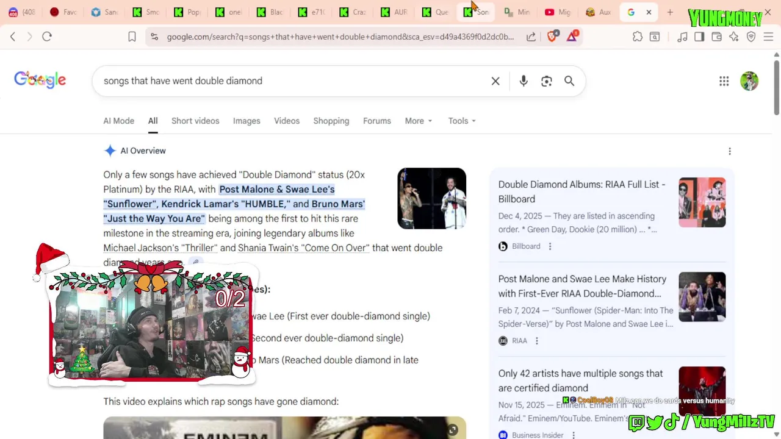Switch to the Favc browser tab

[63, 12]
